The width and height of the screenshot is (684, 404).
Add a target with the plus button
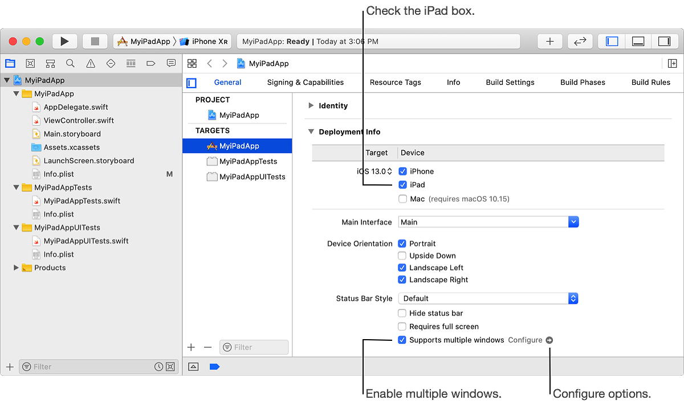(191, 347)
